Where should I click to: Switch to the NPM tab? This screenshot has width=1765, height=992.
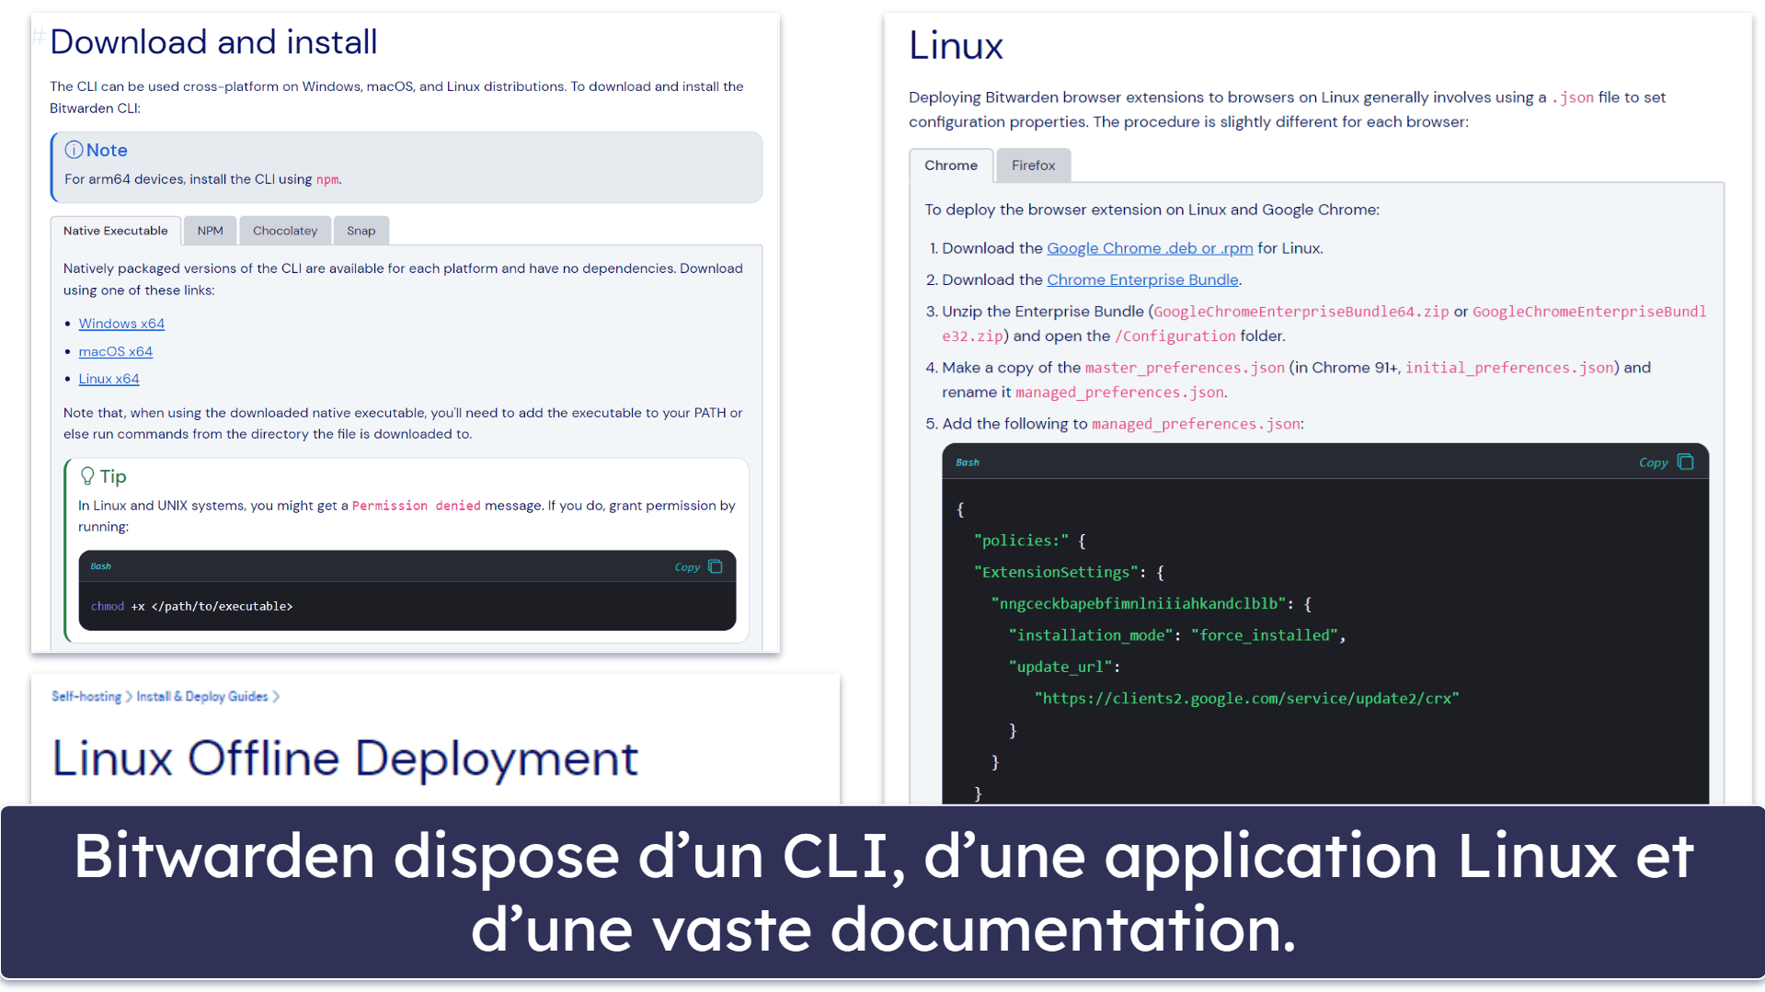pos(210,231)
